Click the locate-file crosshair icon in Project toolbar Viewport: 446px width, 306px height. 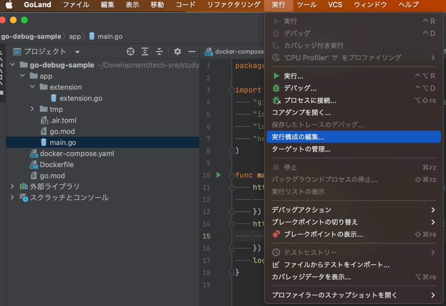click(x=131, y=51)
